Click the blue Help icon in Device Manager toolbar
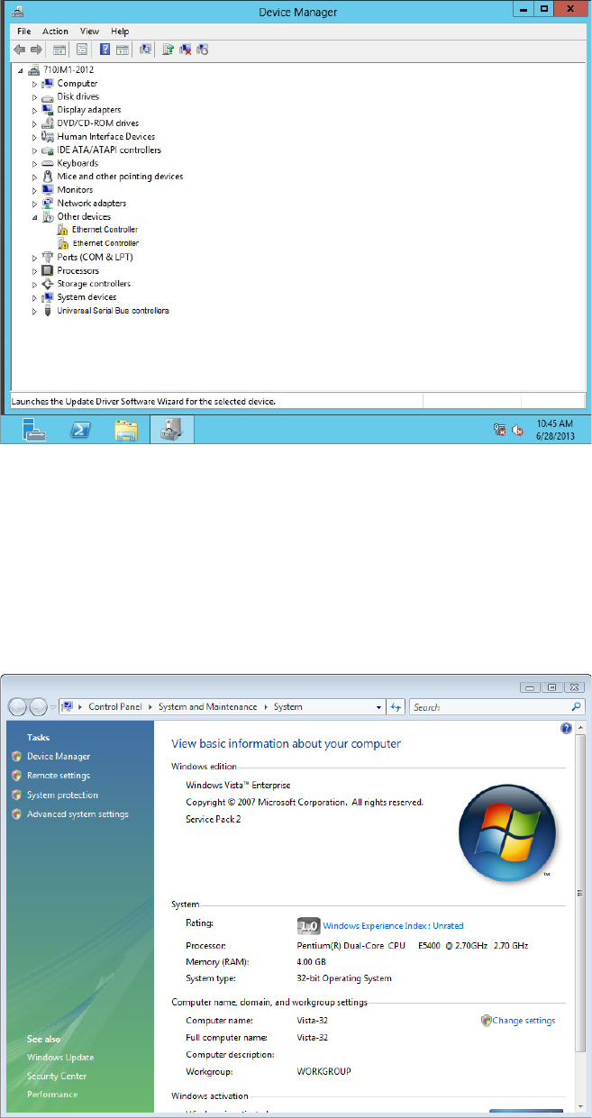 point(105,50)
